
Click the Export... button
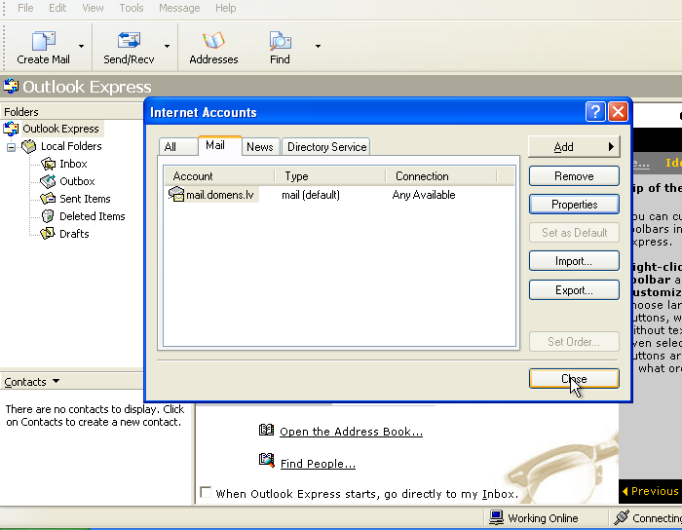(x=574, y=290)
